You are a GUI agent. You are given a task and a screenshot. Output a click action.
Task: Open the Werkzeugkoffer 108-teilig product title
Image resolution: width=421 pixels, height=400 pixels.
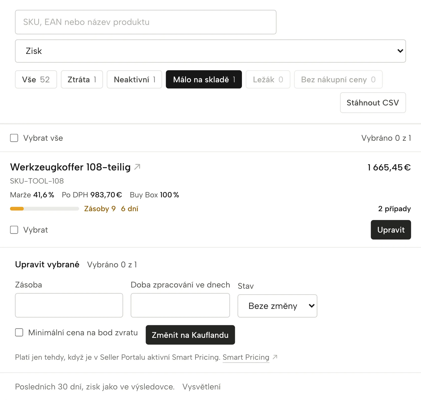[70, 167]
